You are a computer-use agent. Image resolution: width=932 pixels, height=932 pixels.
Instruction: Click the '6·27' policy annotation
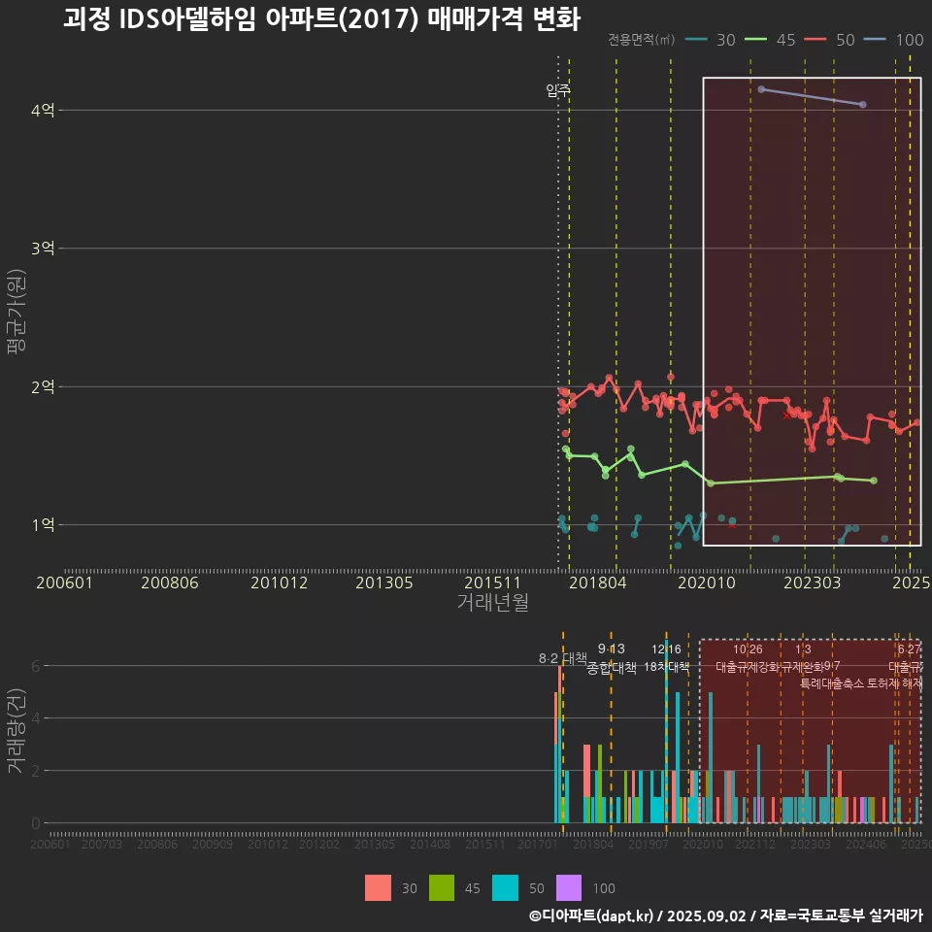click(909, 649)
